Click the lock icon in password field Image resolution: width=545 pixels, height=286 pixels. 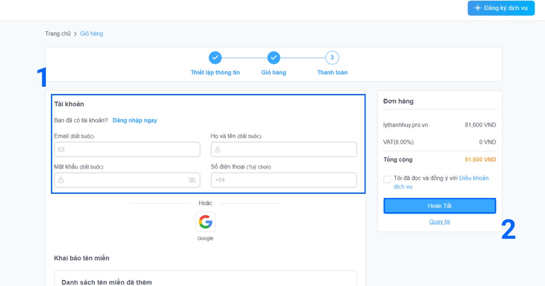[x=61, y=180]
